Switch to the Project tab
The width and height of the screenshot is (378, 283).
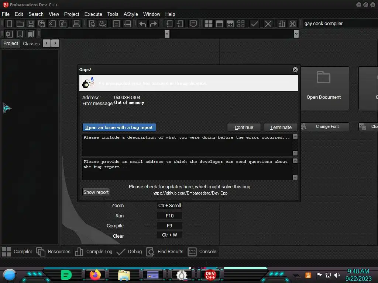click(11, 43)
